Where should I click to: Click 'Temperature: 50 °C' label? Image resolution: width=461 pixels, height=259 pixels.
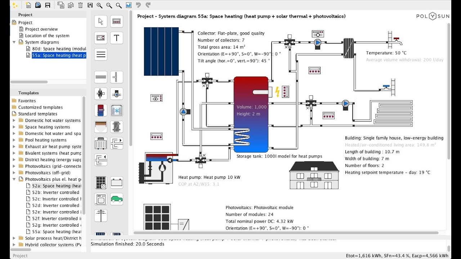[386, 53]
